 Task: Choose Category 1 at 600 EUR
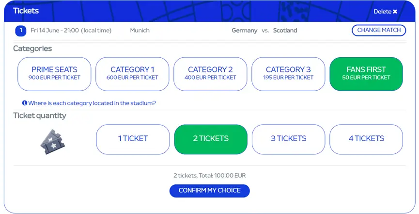click(x=132, y=74)
